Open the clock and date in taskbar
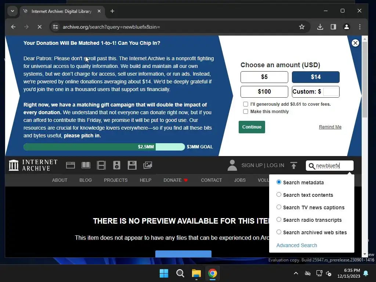376x282 pixels. coord(349,273)
